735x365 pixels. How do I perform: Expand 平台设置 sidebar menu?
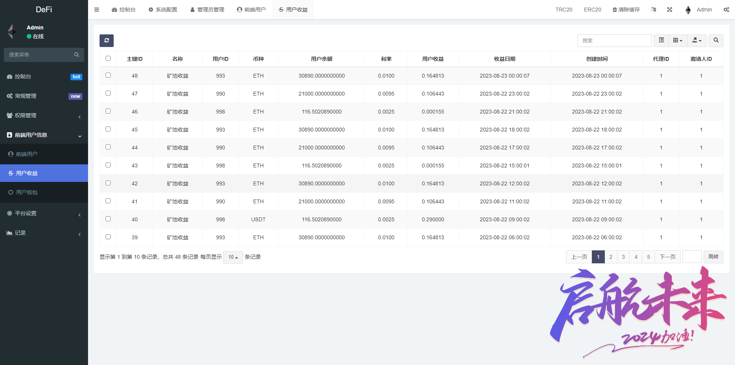44,213
